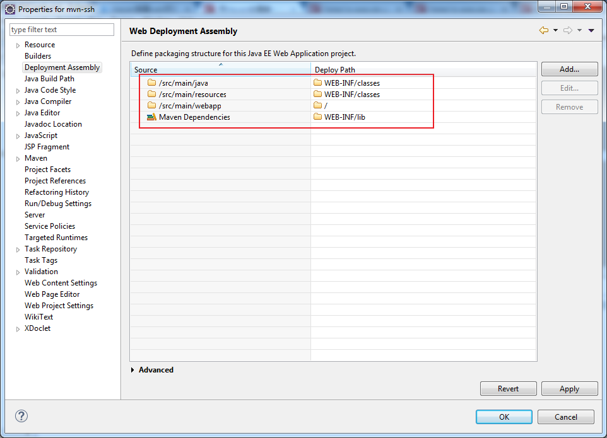The height and width of the screenshot is (438, 607).
Task: Select the Maven Dependencies row text
Action: click(194, 117)
